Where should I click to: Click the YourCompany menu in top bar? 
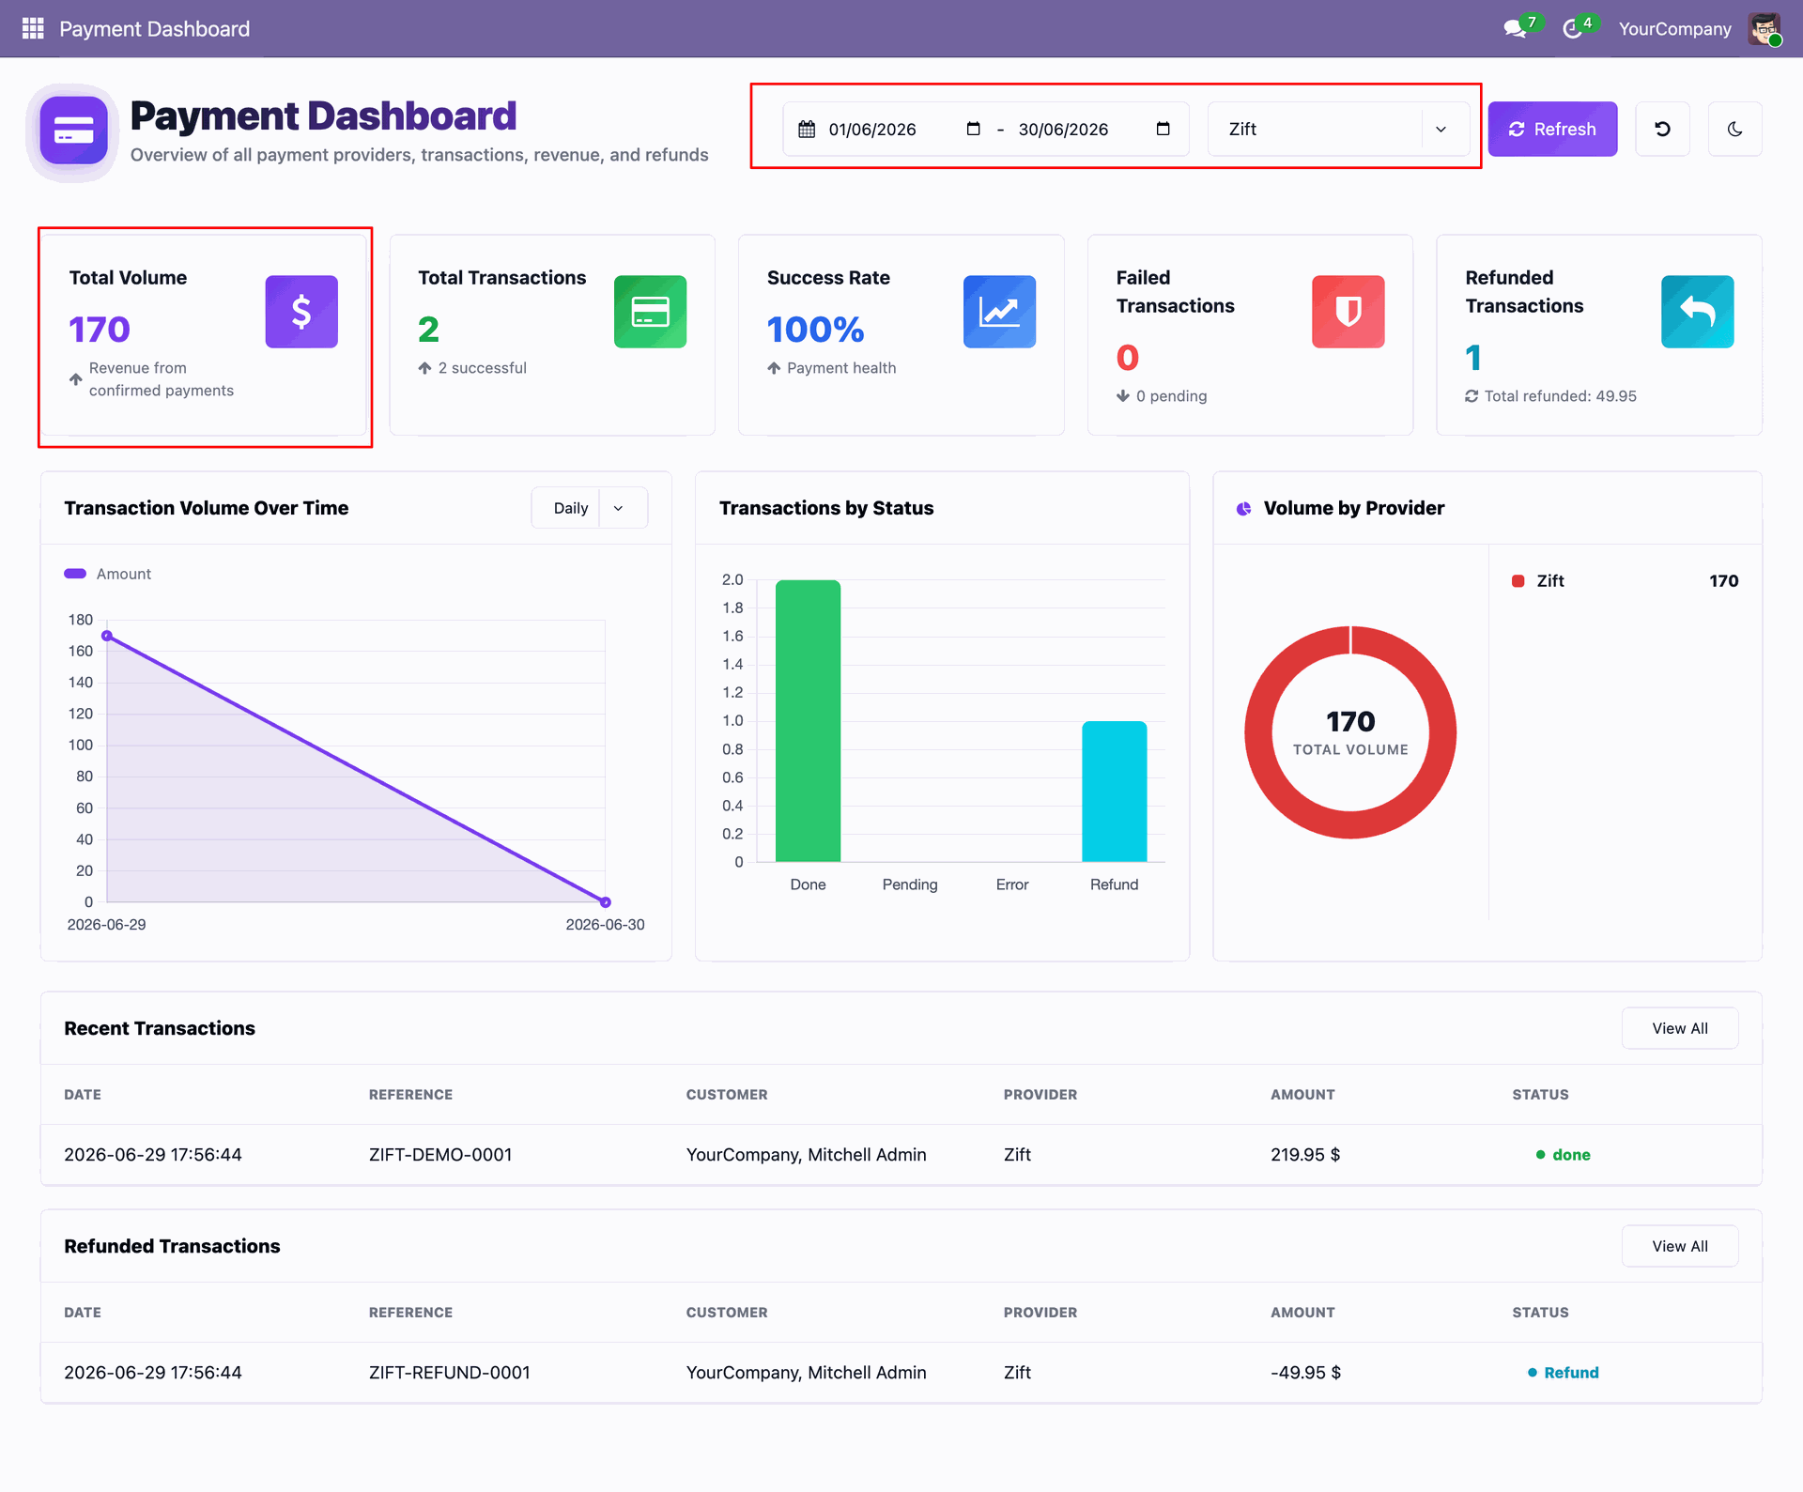(1674, 29)
